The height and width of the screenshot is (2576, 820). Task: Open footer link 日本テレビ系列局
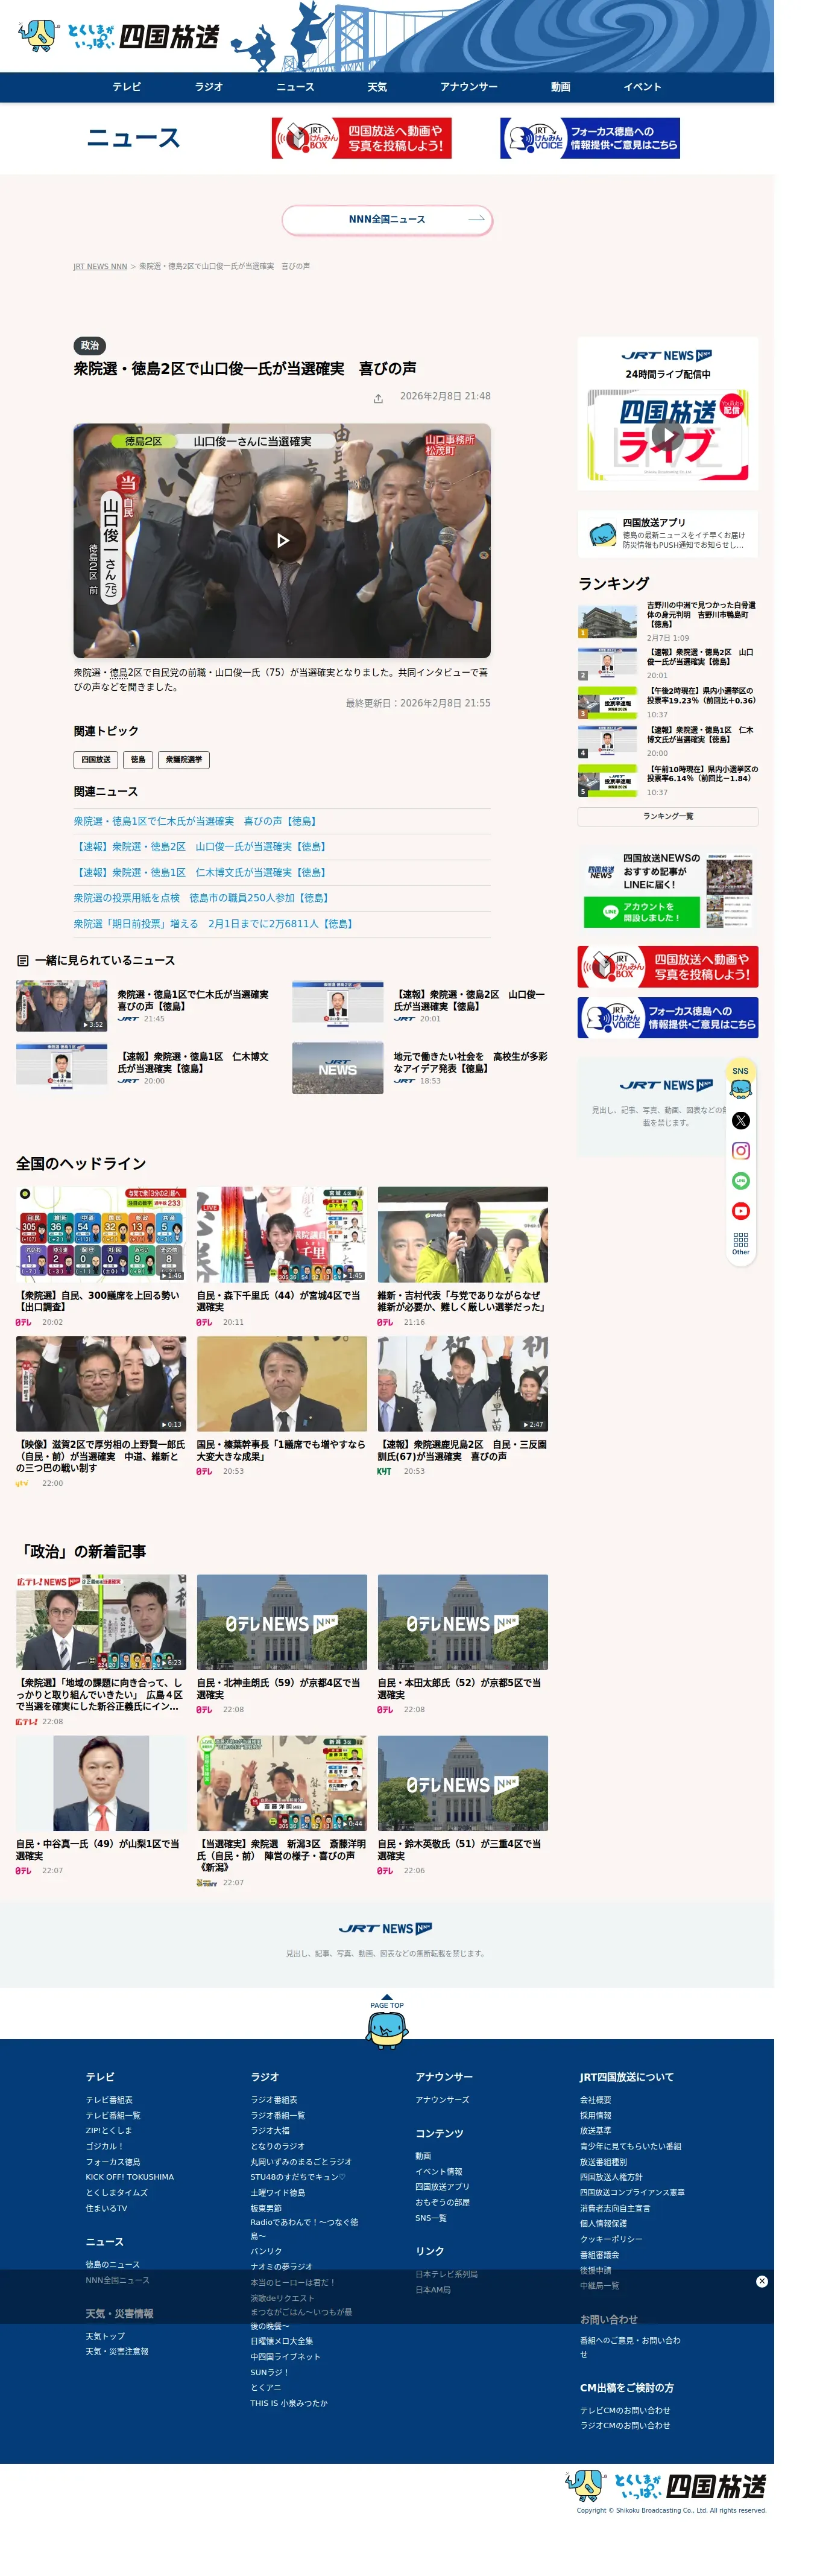(447, 2274)
